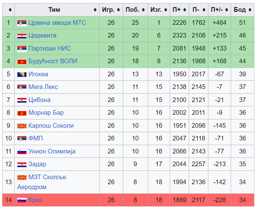Open the Партизан НИС link
The image size is (259, 213).
click(x=49, y=48)
